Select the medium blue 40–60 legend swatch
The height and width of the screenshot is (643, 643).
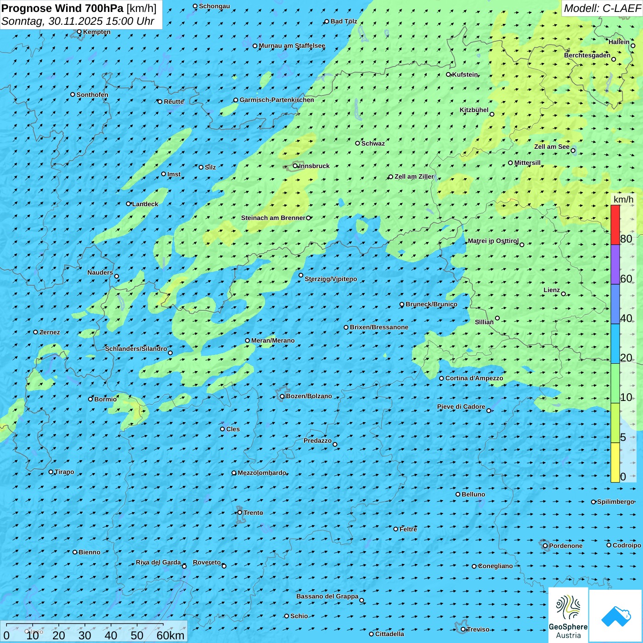pos(615,305)
